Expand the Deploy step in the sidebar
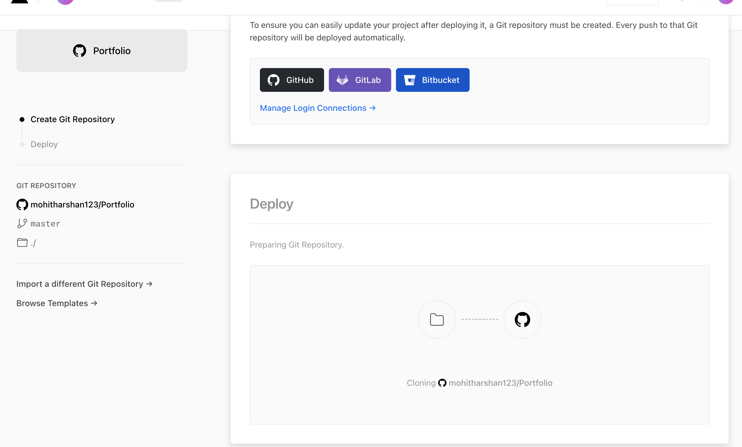 [44, 144]
